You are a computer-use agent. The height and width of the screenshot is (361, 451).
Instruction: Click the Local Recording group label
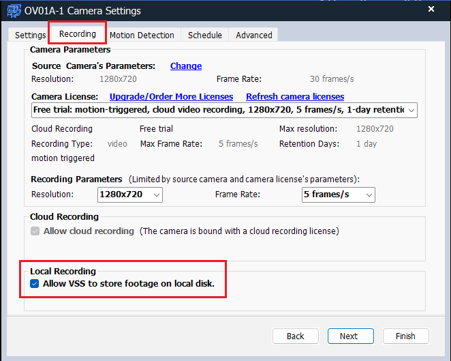[63, 271]
